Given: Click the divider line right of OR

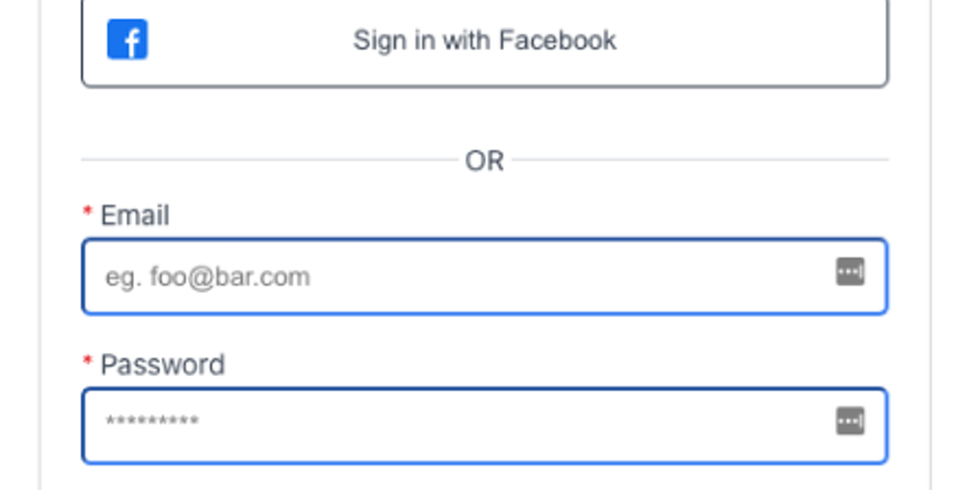Looking at the screenshot, I should pyautogui.click(x=699, y=159).
